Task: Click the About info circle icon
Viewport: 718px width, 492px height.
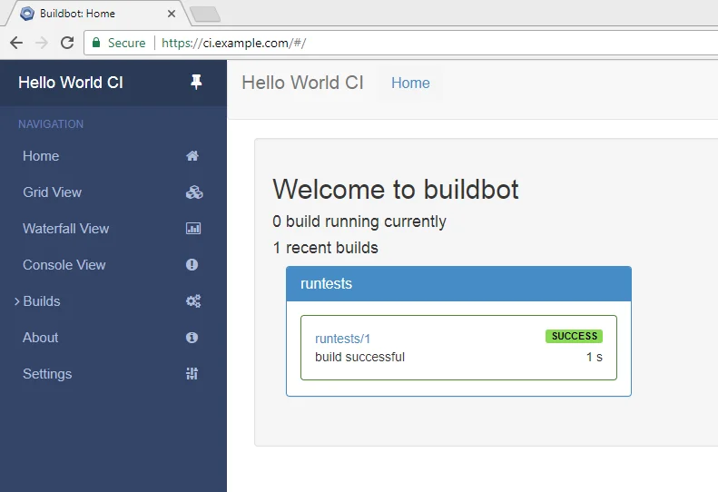Action: pyautogui.click(x=192, y=337)
